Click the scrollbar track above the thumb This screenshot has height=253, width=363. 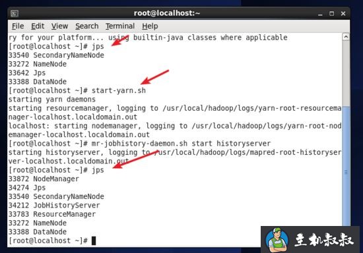[x=346, y=74]
